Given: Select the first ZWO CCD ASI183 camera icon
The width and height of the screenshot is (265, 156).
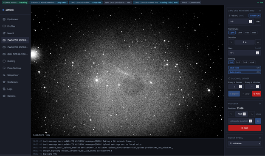Looking at the screenshot, I should (4, 40).
